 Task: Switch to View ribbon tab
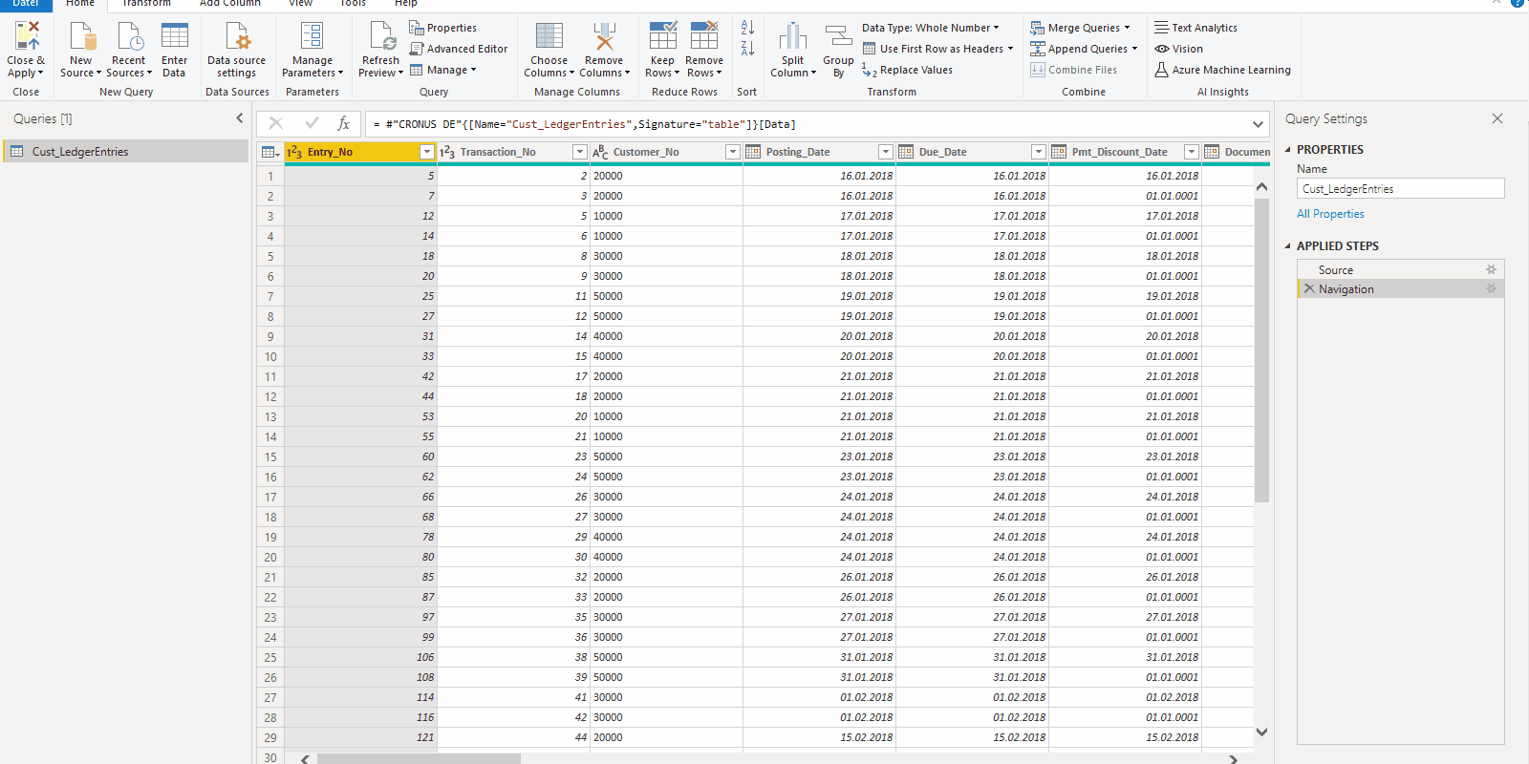tap(300, 4)
